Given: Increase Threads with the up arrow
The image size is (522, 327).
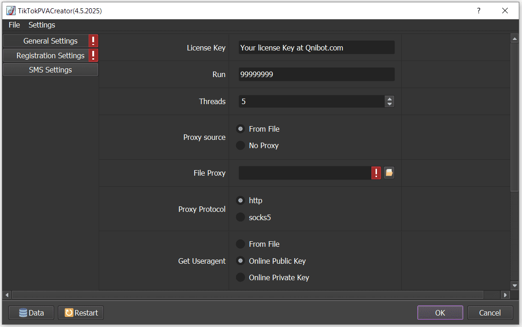Looking at the screenshot, I should [x=389, y=99].
